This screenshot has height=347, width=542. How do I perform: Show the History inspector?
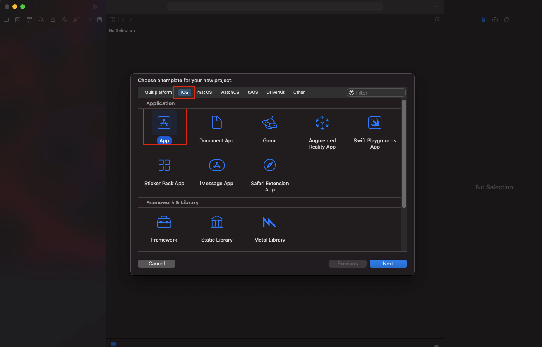(495, 19)
